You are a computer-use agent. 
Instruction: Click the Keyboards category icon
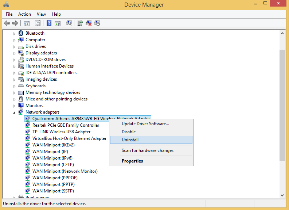[21, 86]
